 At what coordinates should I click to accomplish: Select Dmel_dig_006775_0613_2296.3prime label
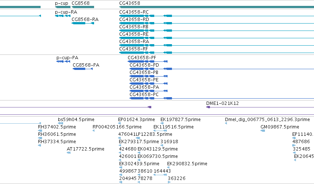(268, 120)
